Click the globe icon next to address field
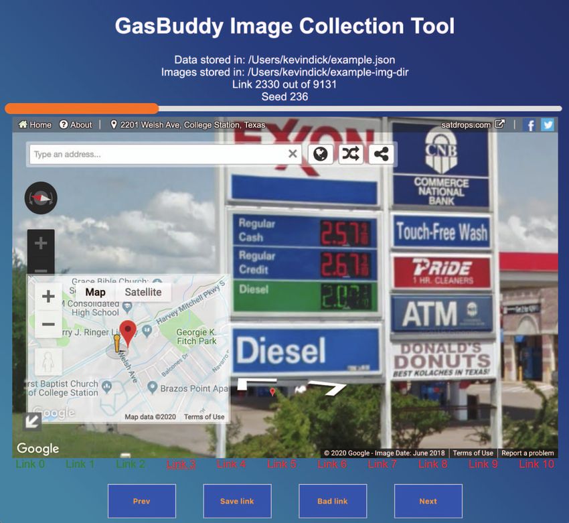This screenshot has height=523, width=569. 321,154
